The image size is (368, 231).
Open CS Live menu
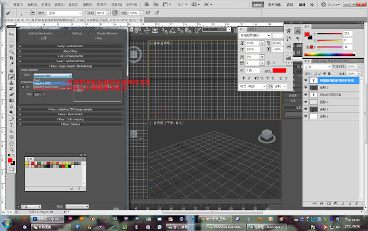331,5
